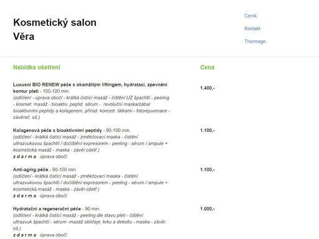319x239 pixels.
Task: Select the Hydratační a regenerační péče title
Action: tap(47, 209)
